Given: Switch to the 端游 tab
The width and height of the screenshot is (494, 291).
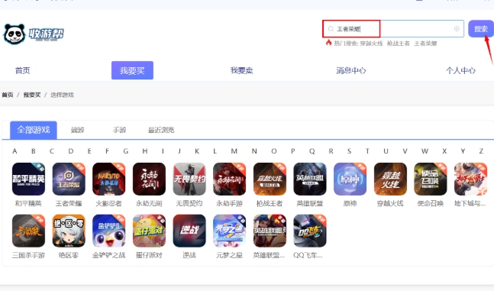Looking at the screenshot, I should click(78, 130).
